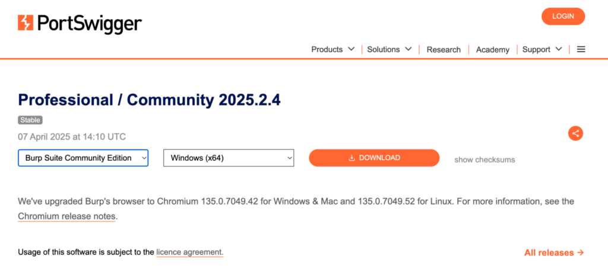Click the arrow beside All releases

(581, 252)
